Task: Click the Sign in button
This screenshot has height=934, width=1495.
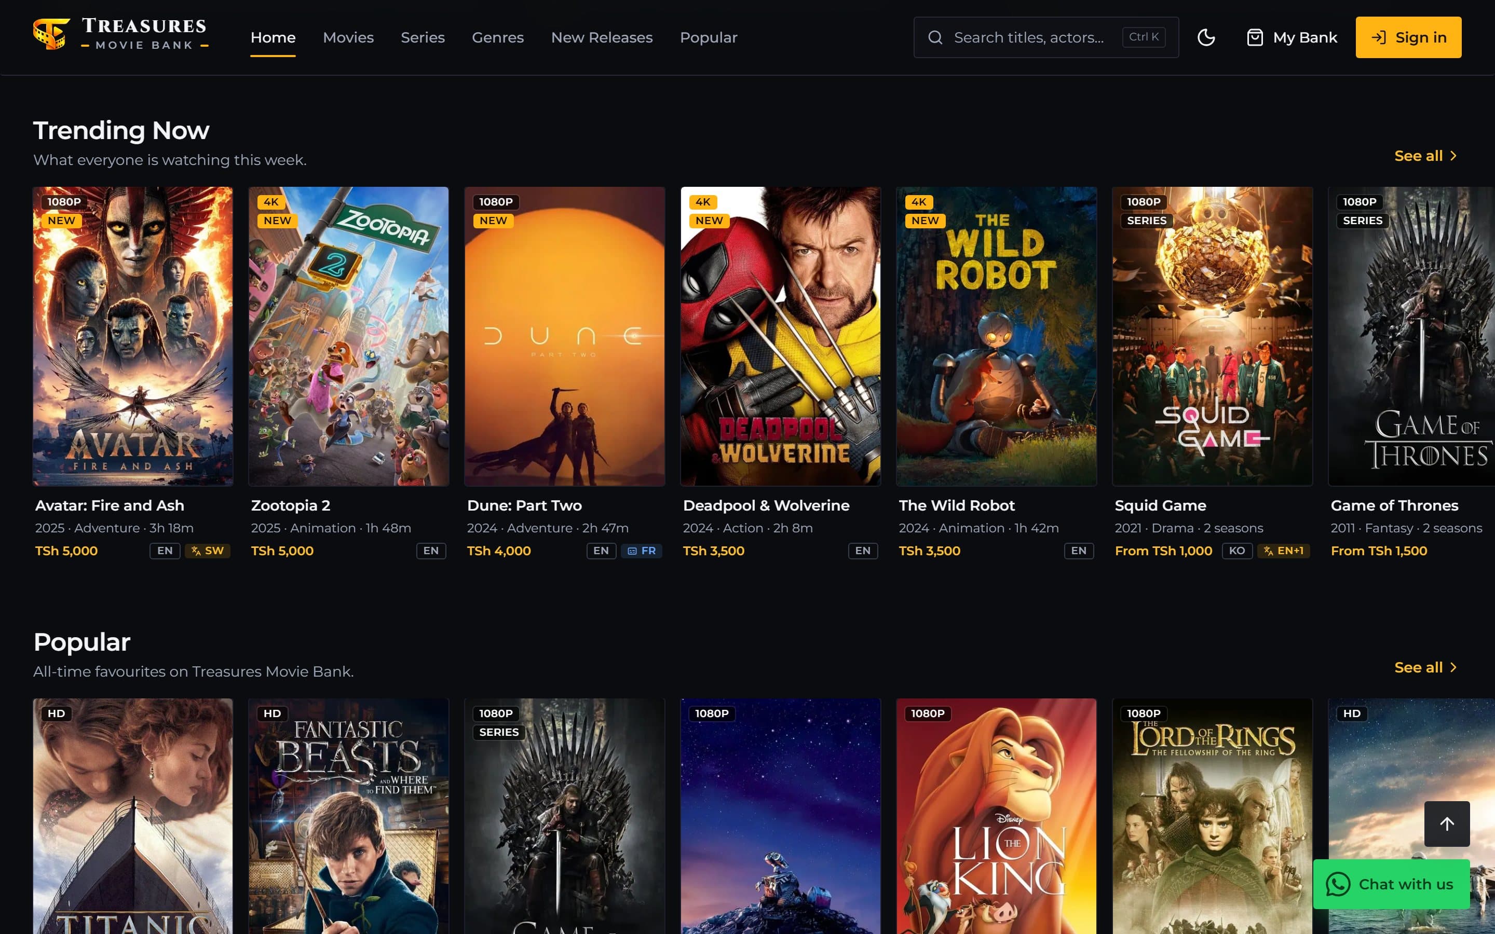Action: (1408, 38)
